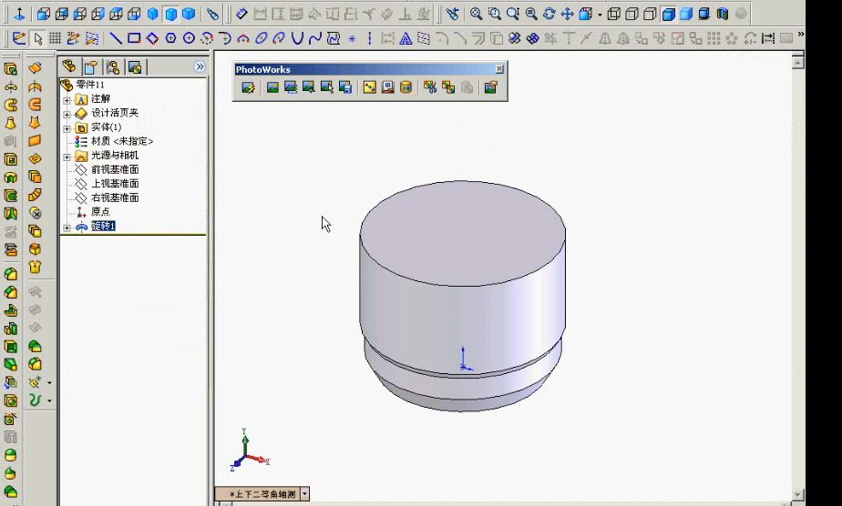Select 前视基准面 plane in tree

(115, 169)
